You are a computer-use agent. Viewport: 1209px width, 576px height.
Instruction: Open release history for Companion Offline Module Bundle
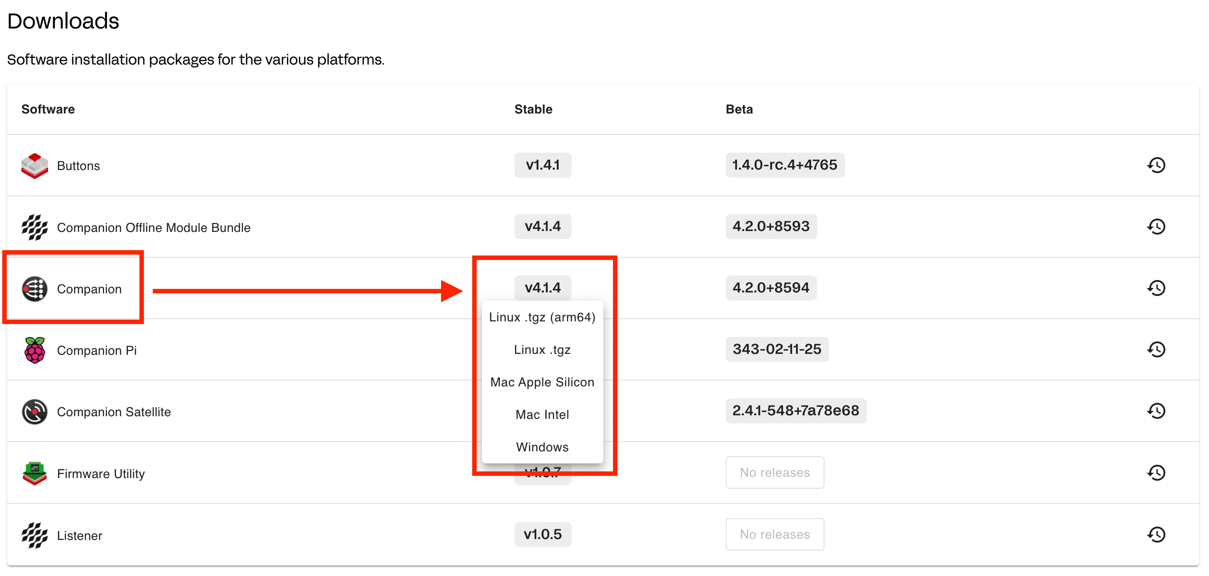1156,227
